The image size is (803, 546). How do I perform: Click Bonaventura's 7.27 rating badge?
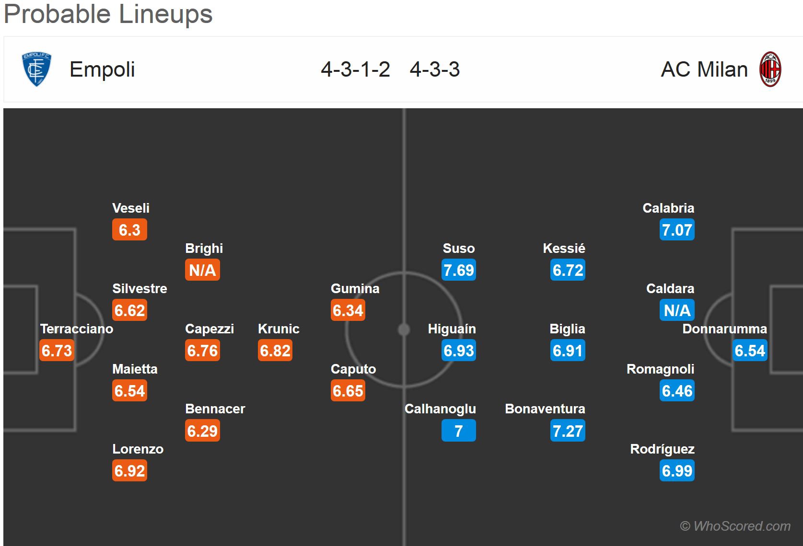click(568, 431)
